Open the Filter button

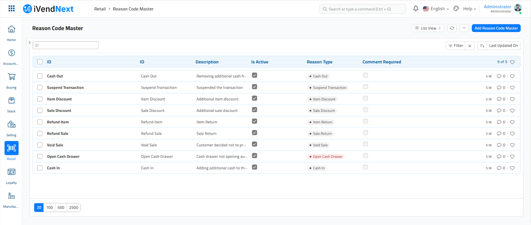[x=456, y=46]
